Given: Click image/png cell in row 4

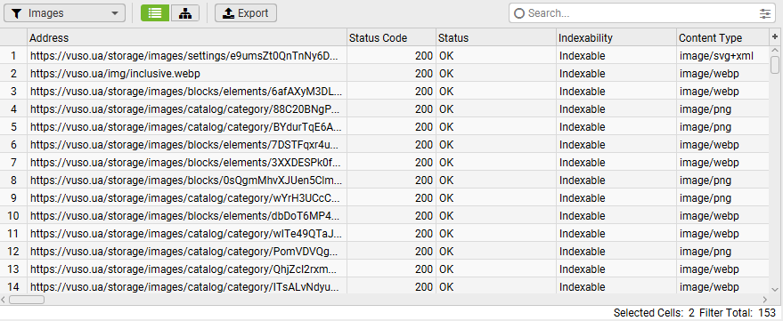Looking at the screenshot, I should (x=722, y=109).
